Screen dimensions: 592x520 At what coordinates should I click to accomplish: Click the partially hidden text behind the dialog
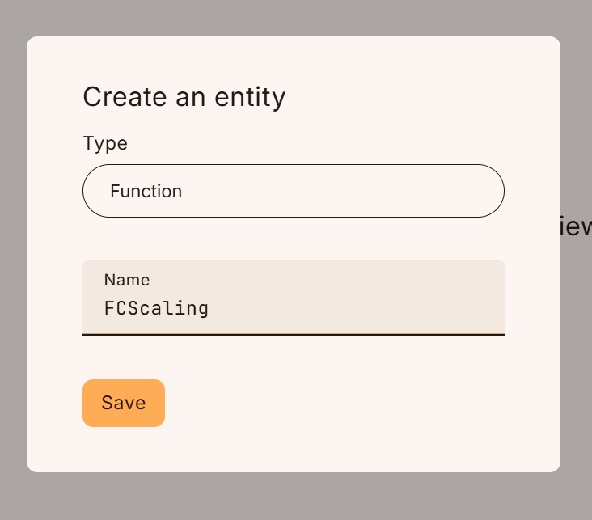click(x=576, y=226)
